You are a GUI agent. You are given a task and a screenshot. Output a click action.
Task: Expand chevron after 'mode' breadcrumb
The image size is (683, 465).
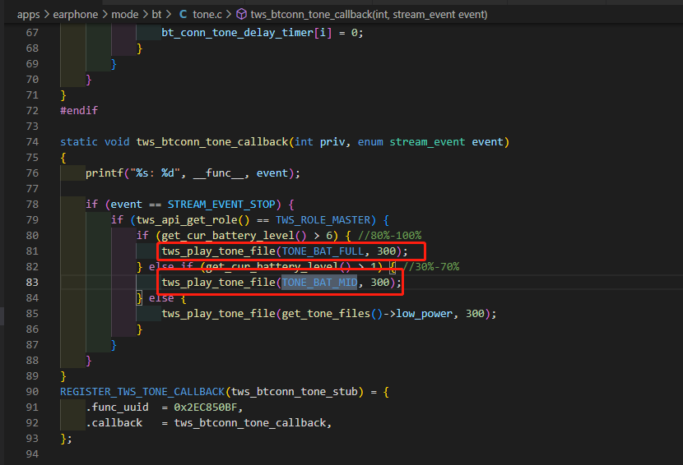[145, 15]
